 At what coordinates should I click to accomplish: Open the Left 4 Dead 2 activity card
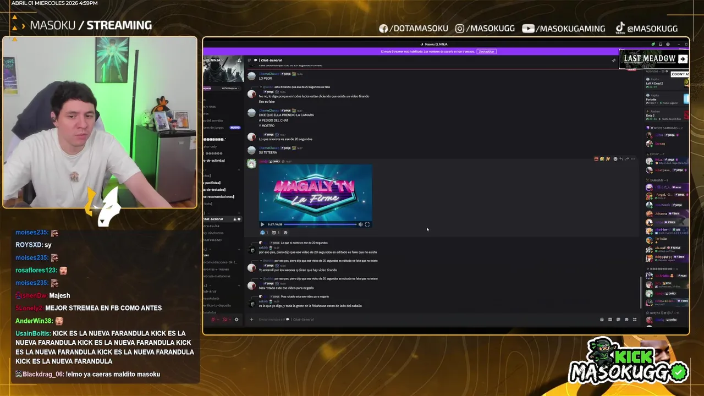pos(667,82)
